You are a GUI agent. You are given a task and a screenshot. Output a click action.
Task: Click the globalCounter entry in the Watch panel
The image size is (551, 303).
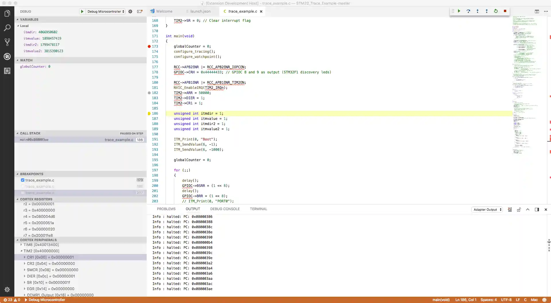[x=36, y=67]
